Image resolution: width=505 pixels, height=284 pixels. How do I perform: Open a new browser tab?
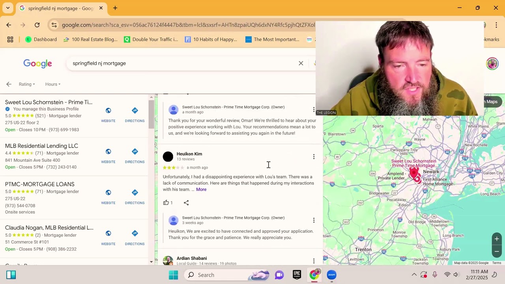coord(115,8)
